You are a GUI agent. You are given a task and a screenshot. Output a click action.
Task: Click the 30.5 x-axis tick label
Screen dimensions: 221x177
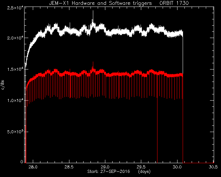click(213, 167)
